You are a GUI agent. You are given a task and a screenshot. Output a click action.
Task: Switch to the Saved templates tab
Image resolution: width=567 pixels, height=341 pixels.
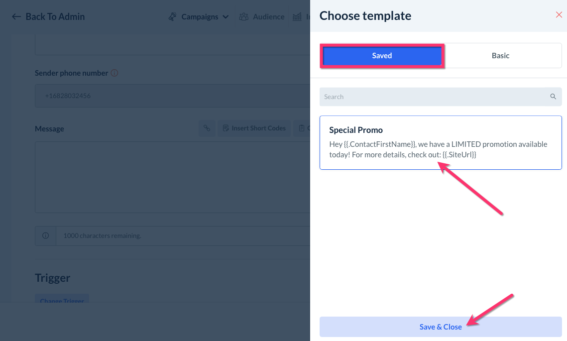pos(382,56)
